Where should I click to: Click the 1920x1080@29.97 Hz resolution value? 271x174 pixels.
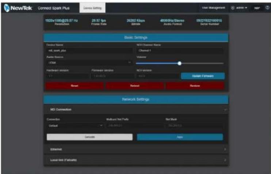click(x=61, y=20)
